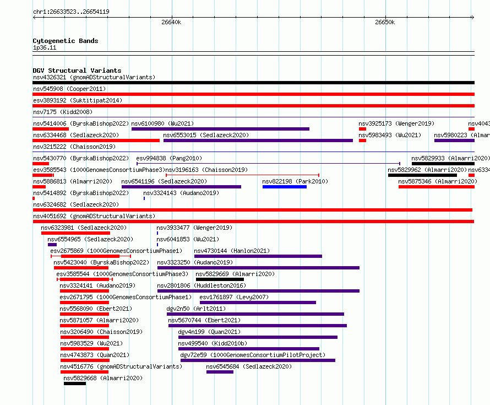Click nsv5886813 (Almarri2020) label
This screenshot has height=405, width=490.
[x=73, y=181]
